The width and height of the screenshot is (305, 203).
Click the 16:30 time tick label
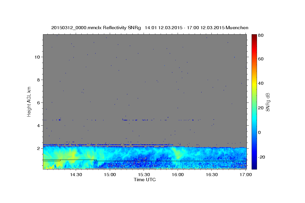click(x=212, y=175)
